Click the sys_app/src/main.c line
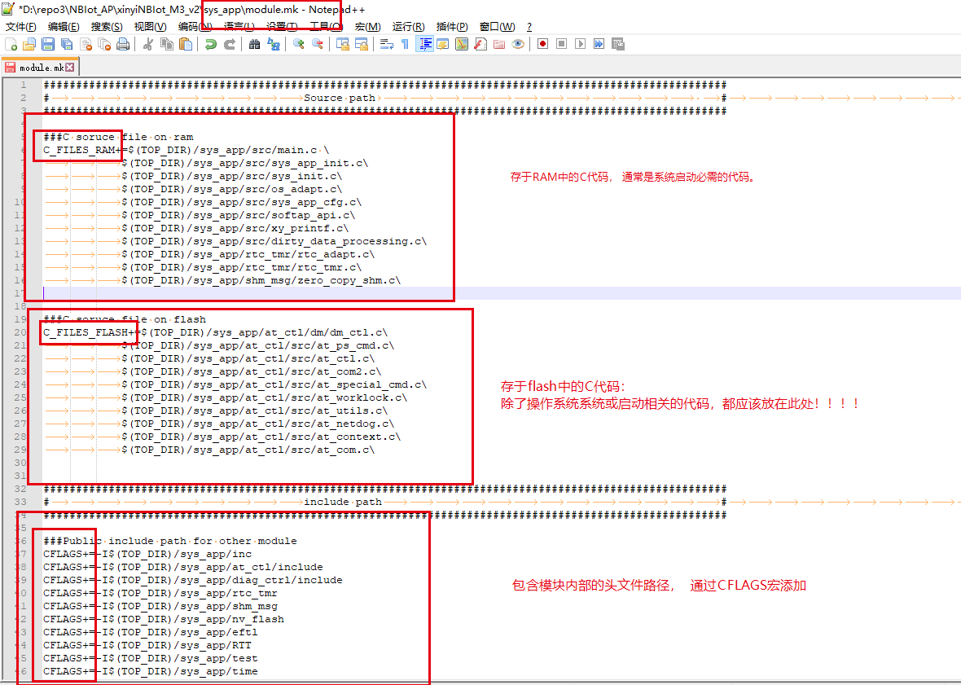This screenshot has height=685, width=961. click(x=186, y=150)
